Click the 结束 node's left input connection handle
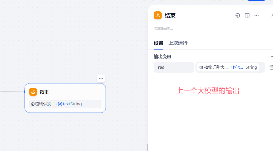The width and height of the screenshot is (273, 151). click(x=24, y=92)
